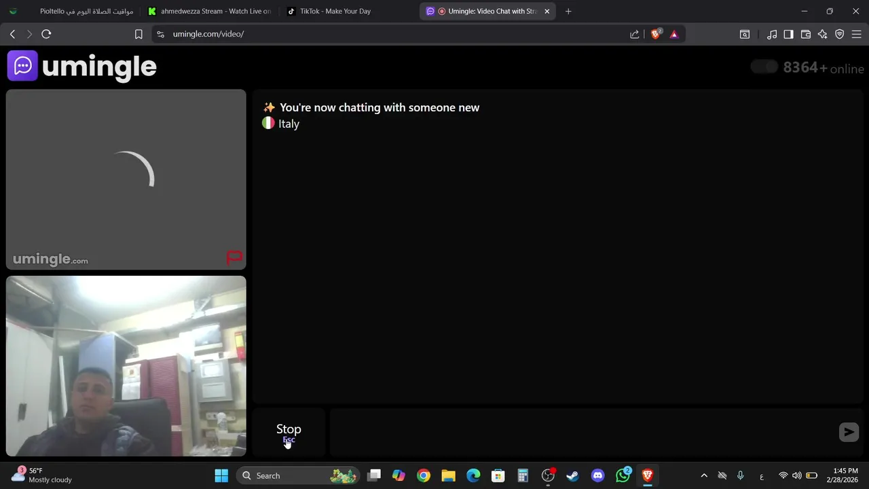Send the chat message arrow button

849,432
